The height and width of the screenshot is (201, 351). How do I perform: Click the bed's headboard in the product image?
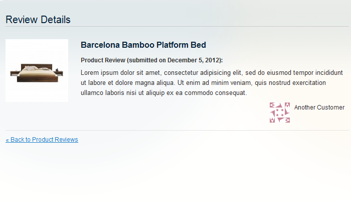coord(37,67)
